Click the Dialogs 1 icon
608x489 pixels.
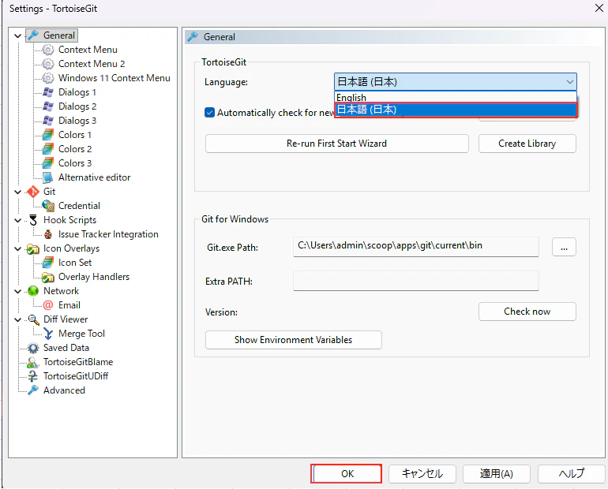coord(48,92)
